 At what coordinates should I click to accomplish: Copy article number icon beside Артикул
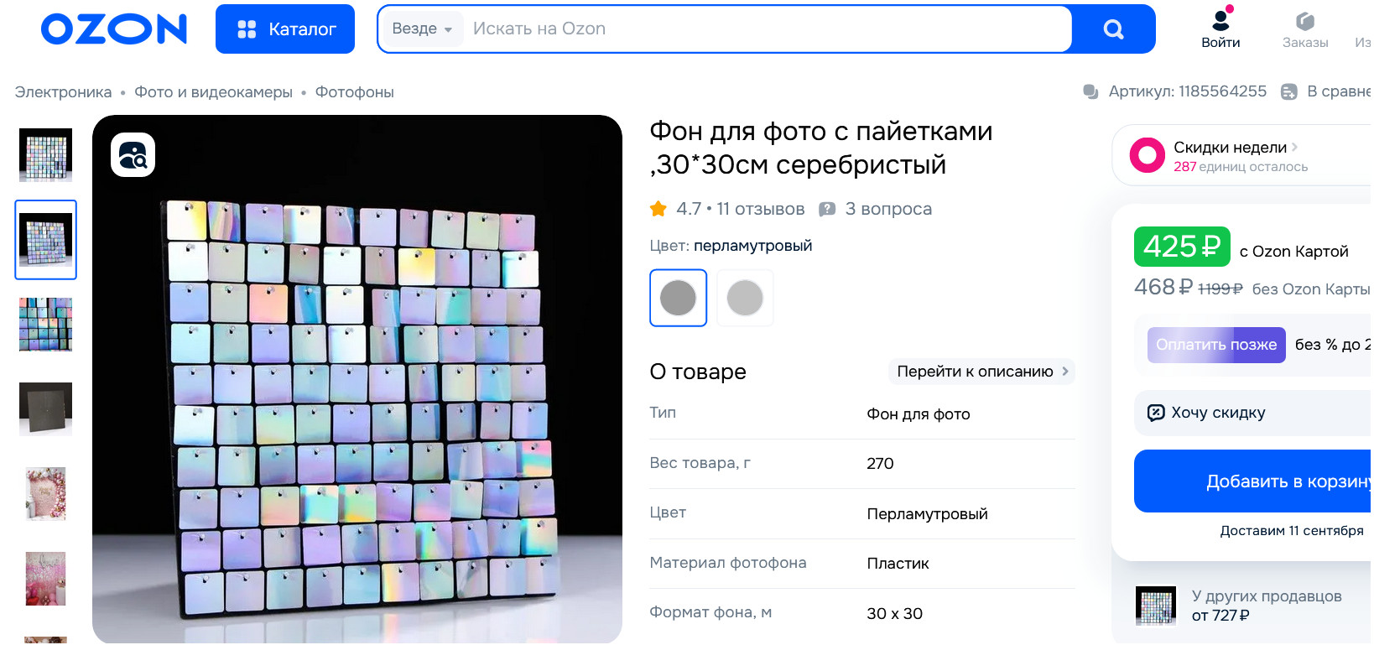tap(1090, 91)
